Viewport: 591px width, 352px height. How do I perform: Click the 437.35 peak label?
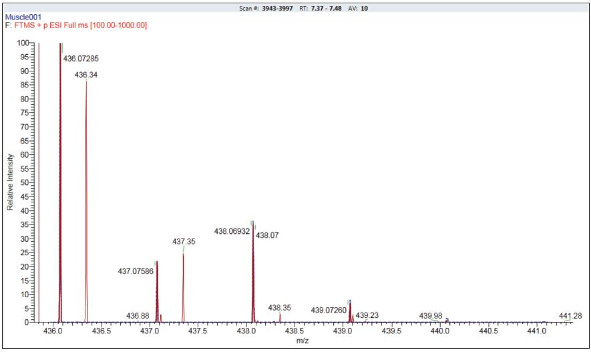tap(184, 241)
